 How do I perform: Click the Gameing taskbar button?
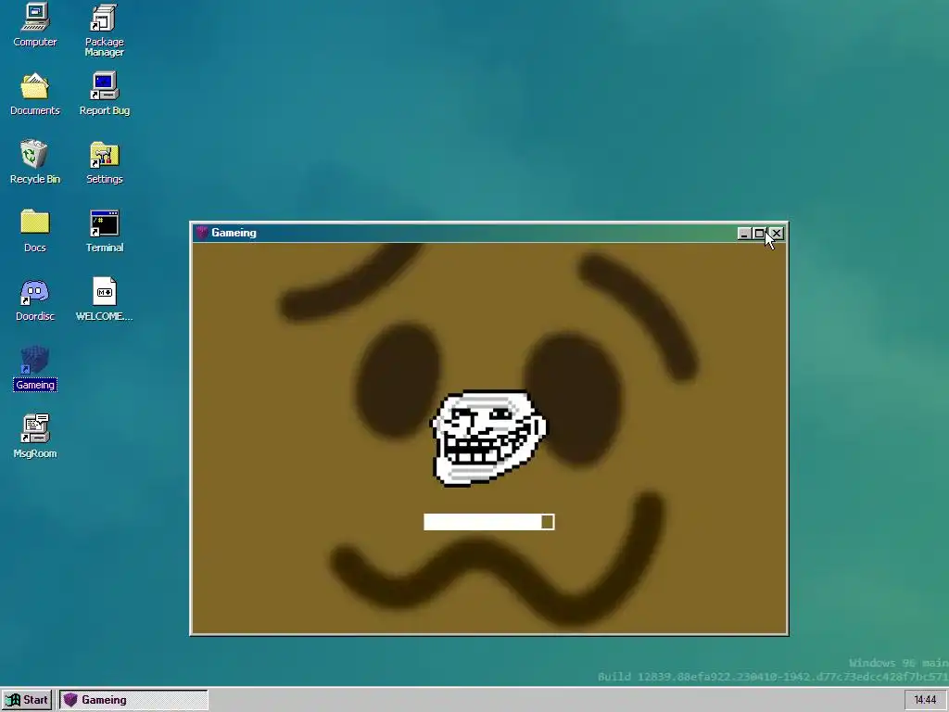(133, 700)
